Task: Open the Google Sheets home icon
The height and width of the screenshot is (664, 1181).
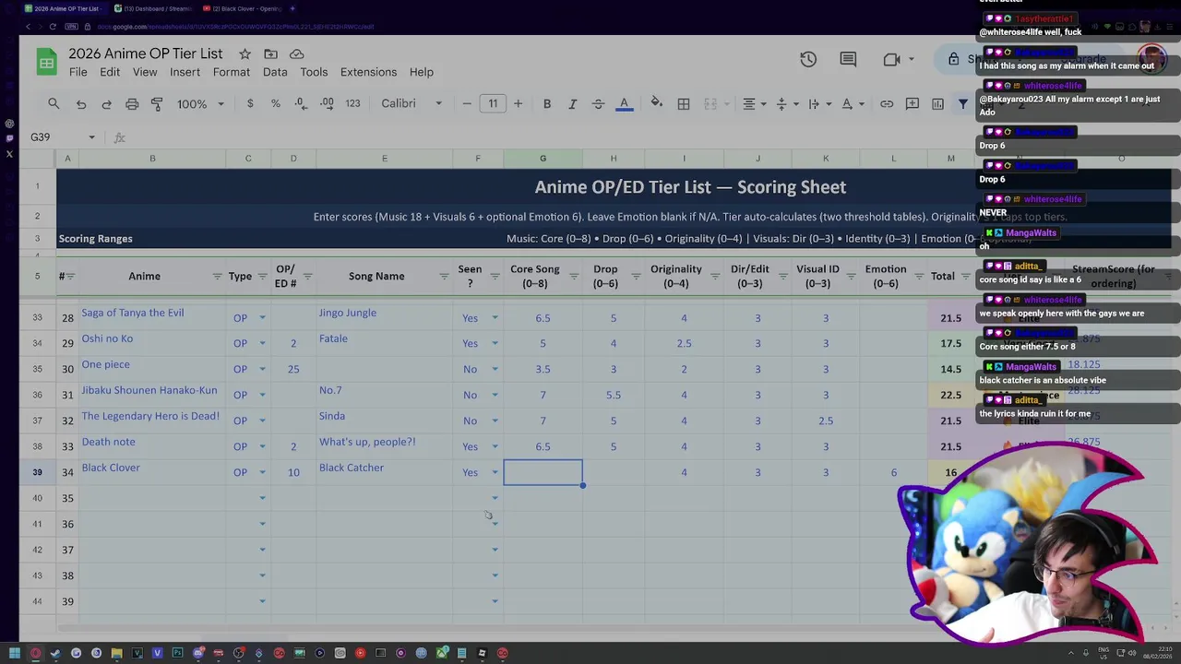Action: pyautogui.click(x=46, y=62)
